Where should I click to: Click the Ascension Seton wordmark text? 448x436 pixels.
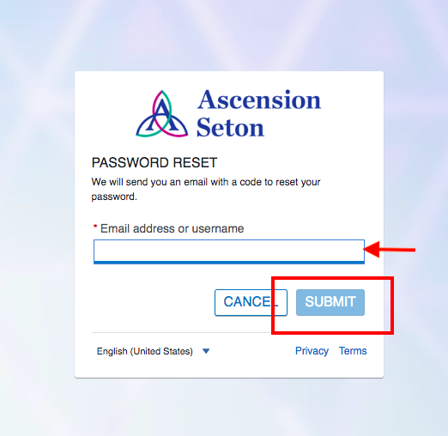click(x=259, y=113)
